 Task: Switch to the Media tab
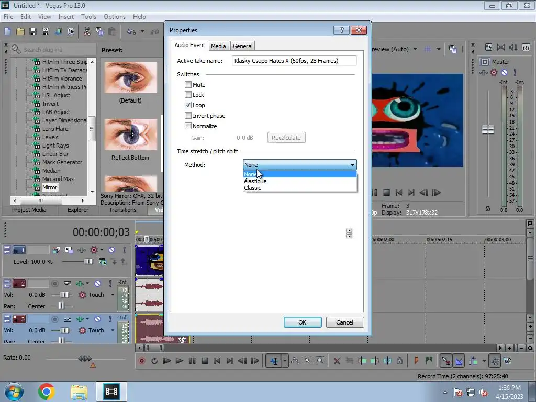(218, 46)
